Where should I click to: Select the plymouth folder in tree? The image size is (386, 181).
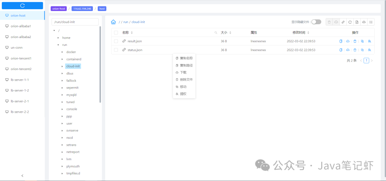[73, 166]
